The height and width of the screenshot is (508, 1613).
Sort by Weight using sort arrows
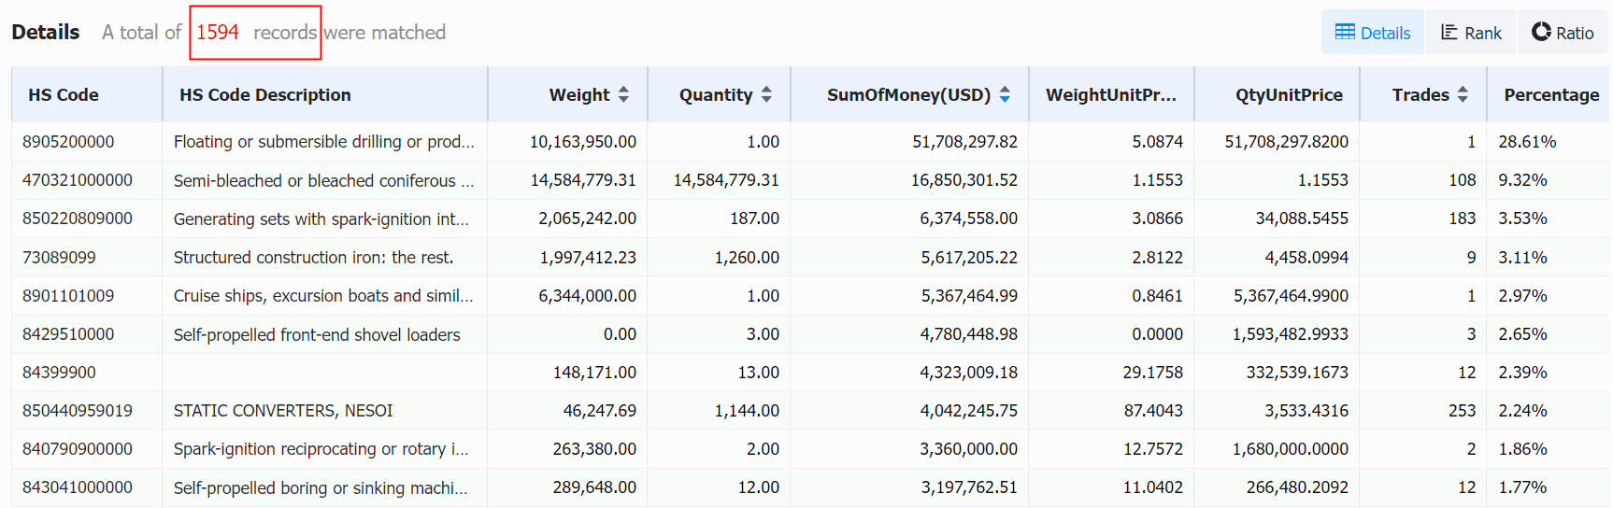[623, 94]
